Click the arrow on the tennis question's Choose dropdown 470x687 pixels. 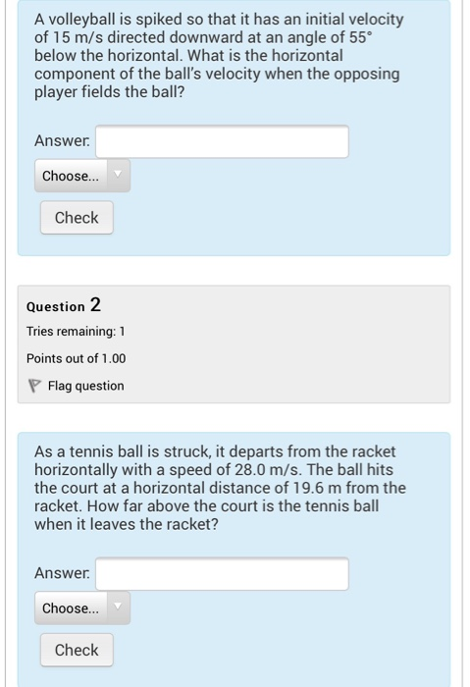(x=118, y=607)
